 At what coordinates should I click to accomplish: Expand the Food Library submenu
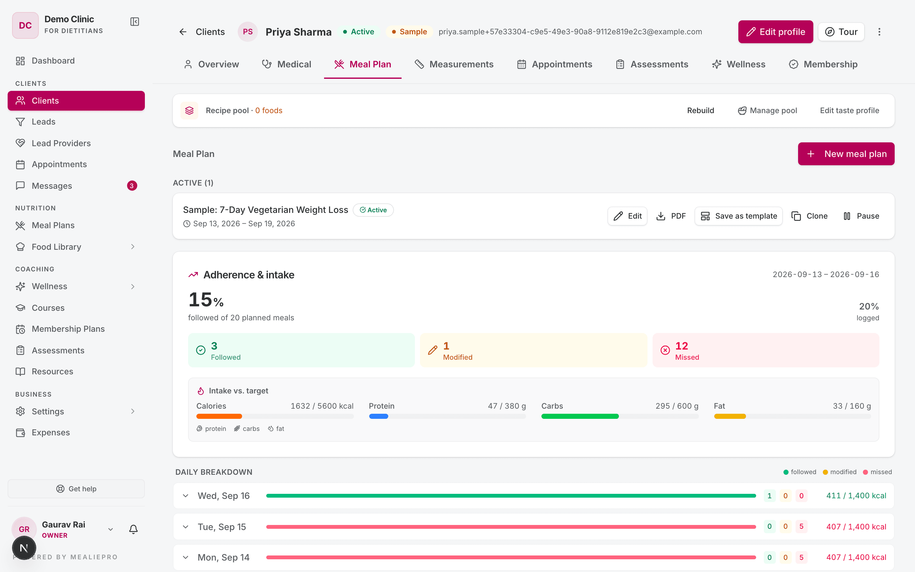pos(133,247)
